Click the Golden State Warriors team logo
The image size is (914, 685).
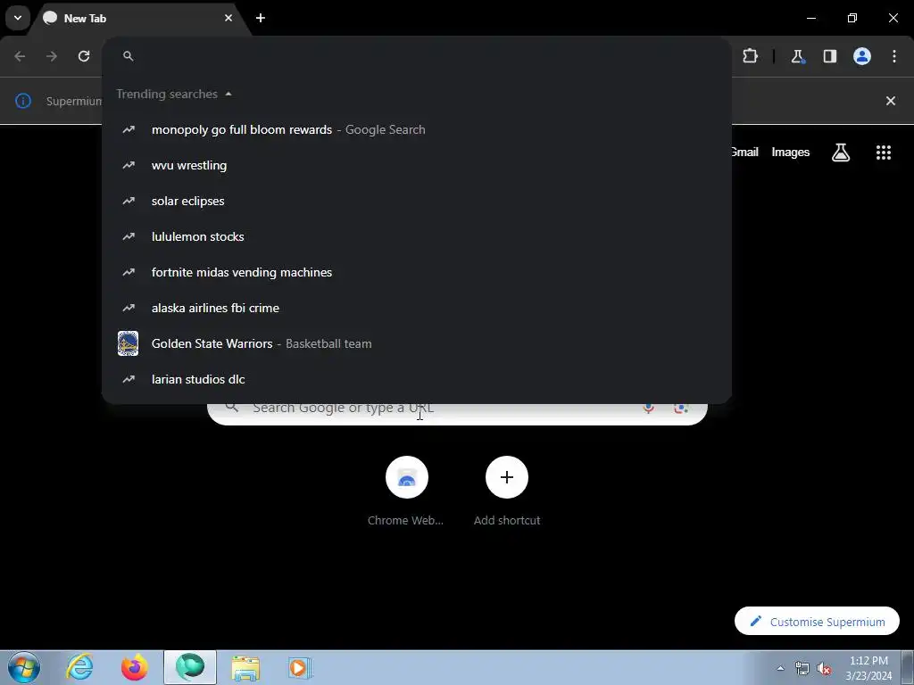click(x=129, y=343)
